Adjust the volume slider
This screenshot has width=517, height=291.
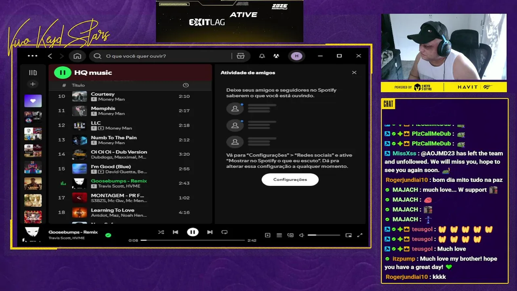tap(324, 235)
